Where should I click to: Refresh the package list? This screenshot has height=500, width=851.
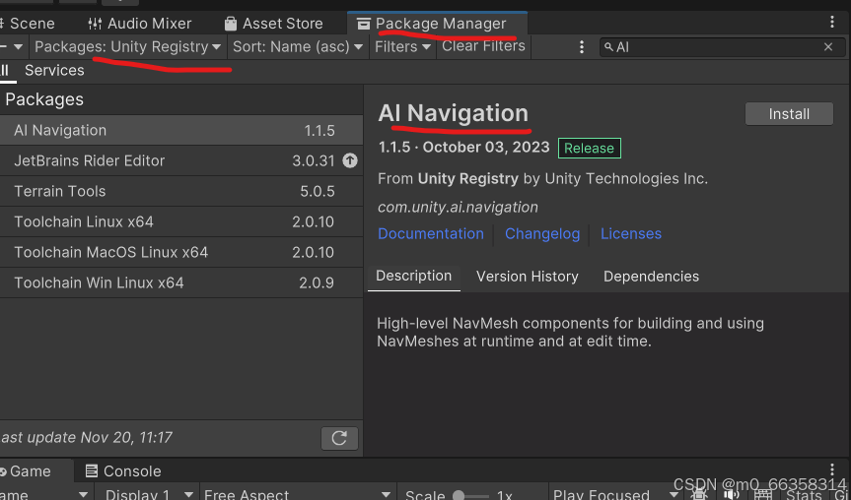[339, 438]
